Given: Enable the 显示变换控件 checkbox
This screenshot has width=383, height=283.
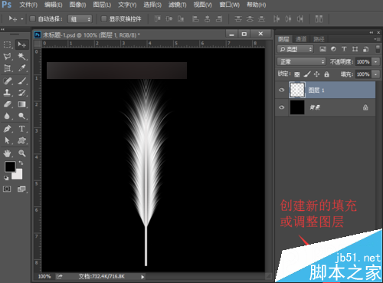Looking at the screenshot, I should (x=103, y=18).
